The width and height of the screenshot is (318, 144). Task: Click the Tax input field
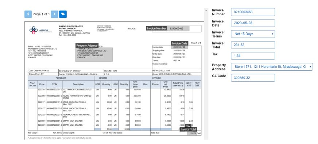tap(253, 56)
